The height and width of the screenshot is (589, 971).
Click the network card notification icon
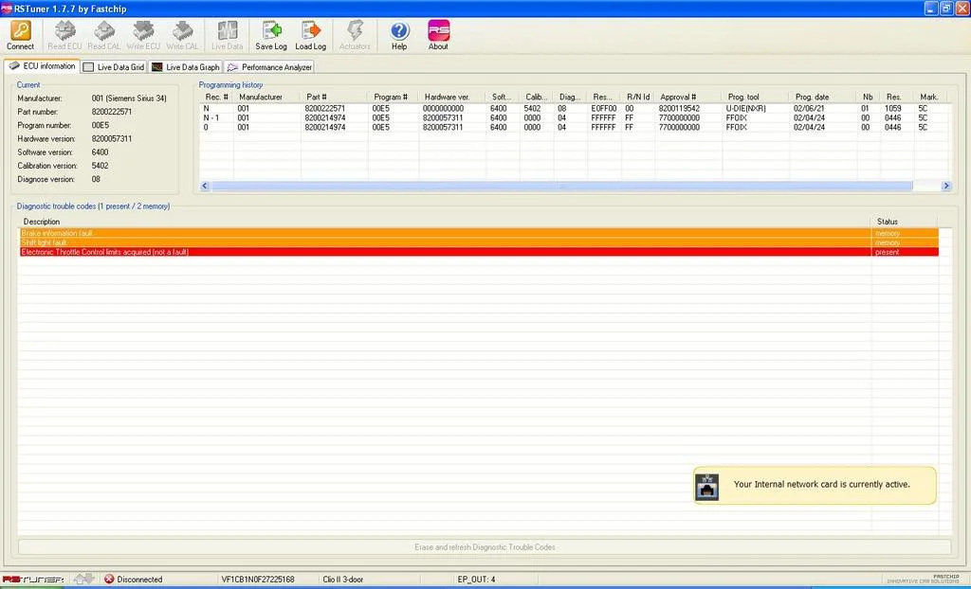click(707, 487)
